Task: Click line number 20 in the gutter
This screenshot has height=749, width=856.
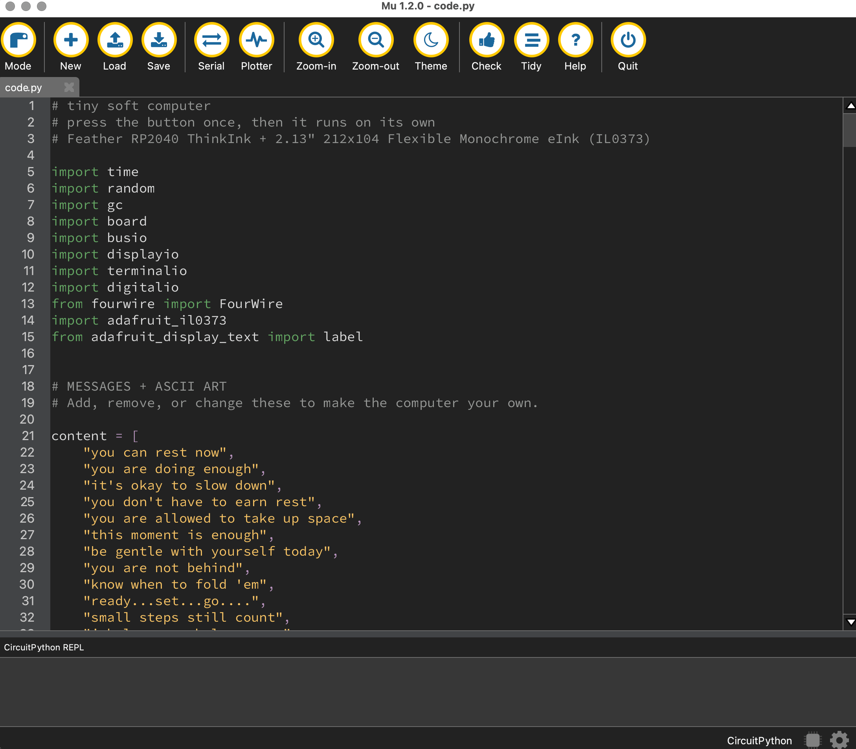Action: (27, 419)
